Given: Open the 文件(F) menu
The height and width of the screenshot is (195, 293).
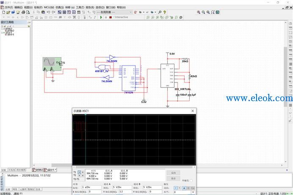Looking at the screenshot, I should [x=9, y=8].
